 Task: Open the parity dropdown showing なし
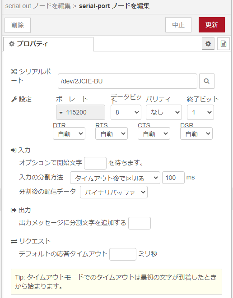pos(164,112)
